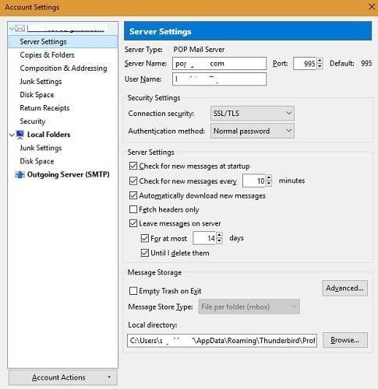
Task: Increase the check interval minutes stepper
Action: click(x=269, y=178)
